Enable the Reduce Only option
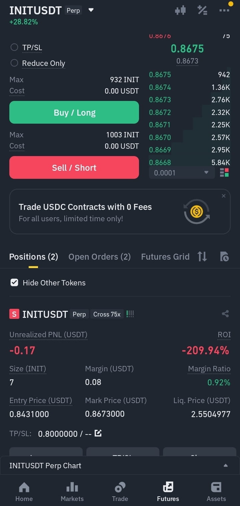This screenshot has height=506, width=240. click(14, 63)
